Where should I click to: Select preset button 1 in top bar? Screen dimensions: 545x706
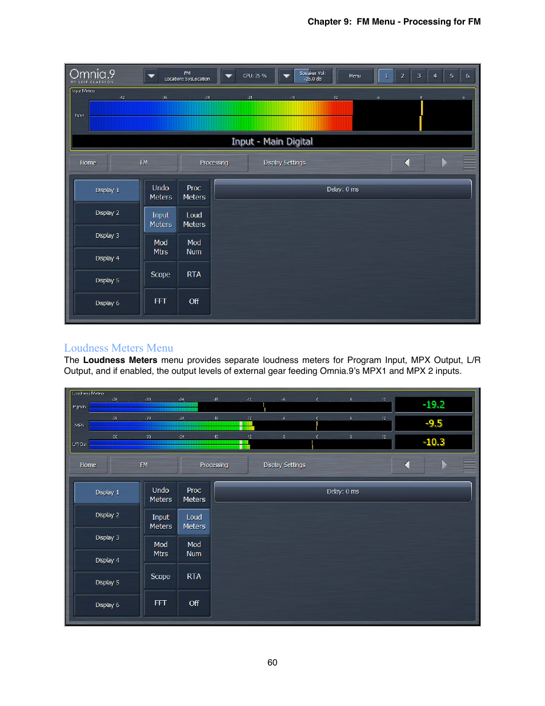386,75
